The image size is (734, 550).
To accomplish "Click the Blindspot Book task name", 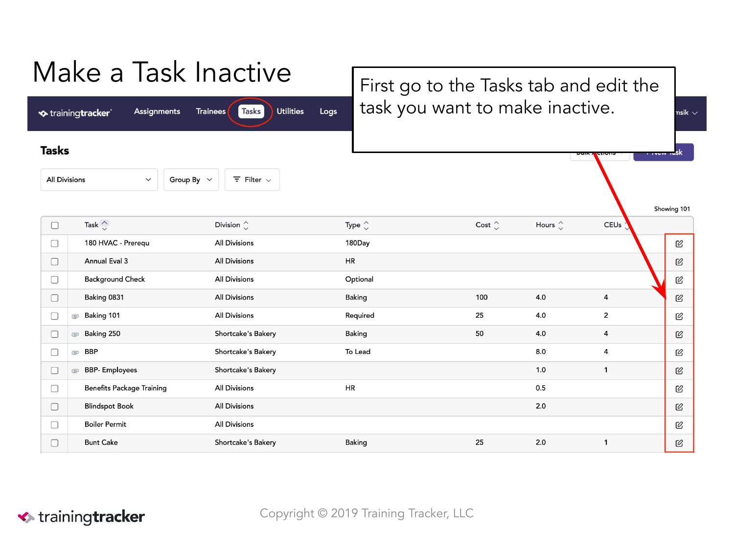I will point(109,406).
